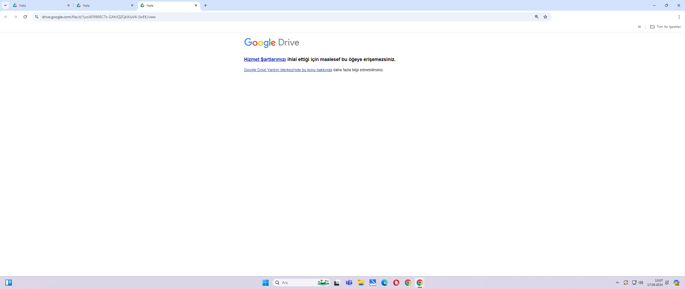
Task: Switch to the second Hata tab
Action: pyautogui.click(x=105, y=5)
